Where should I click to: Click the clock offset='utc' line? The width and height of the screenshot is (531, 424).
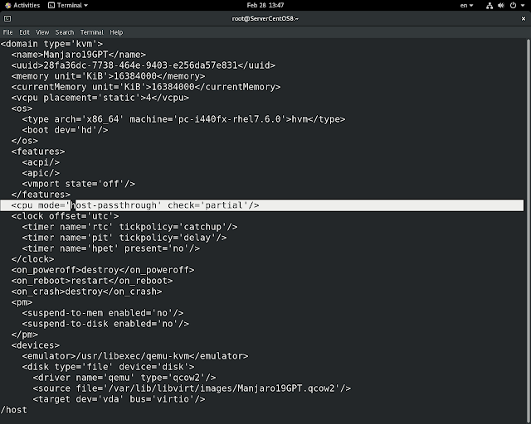pyautogui.click(x=65, y=216)
